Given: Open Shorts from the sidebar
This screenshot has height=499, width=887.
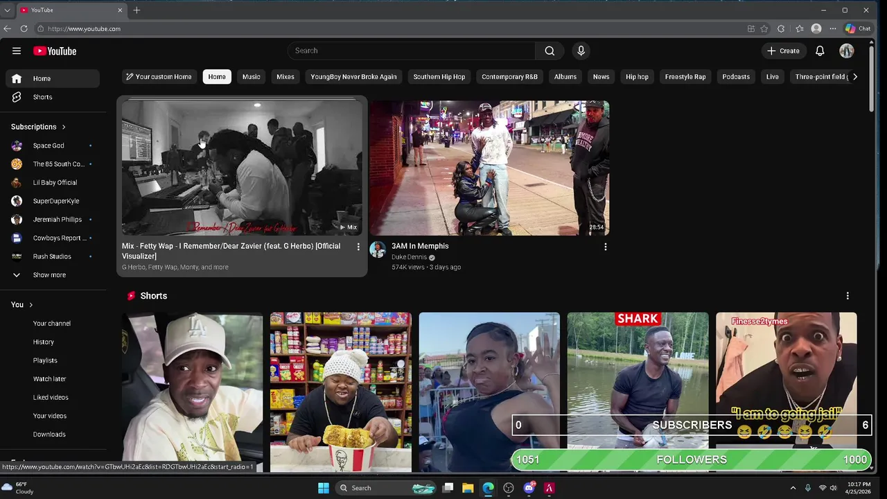Looking at the screenshot, I should (53, 97).
